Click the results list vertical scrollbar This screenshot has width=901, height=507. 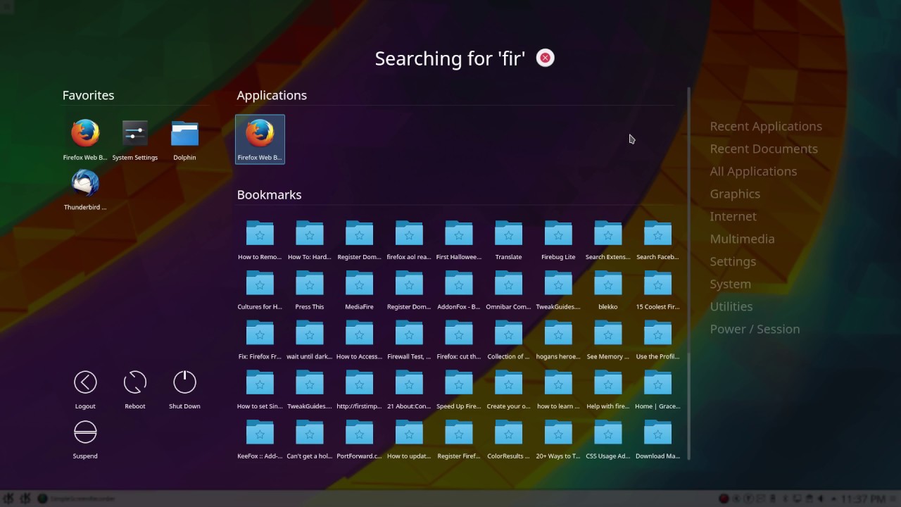[688, 273]
